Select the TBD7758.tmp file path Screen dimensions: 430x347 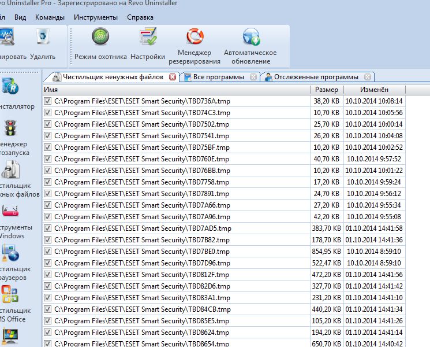[x=141, y=182]
